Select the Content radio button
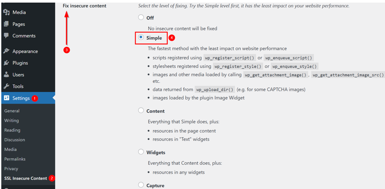385x189 pixels. pyautogui.click(x=141, y=110)
